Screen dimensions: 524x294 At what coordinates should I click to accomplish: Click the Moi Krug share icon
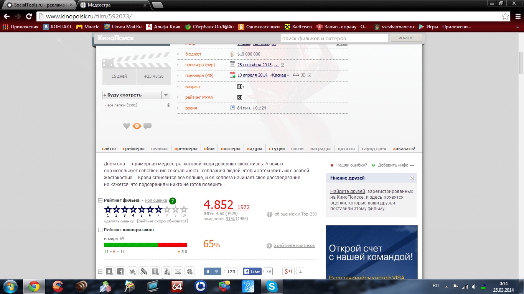pyautogui.click(x=166, y=271)
